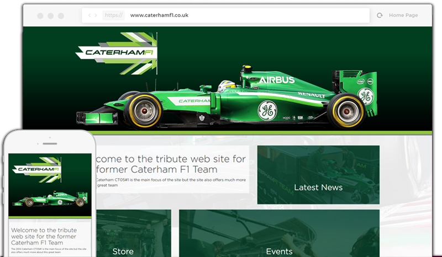The height and width of the screenshot is (257, 442).
Task: Click the Caterham F1 logo on phone screen
Action: (x=37, y=170)
